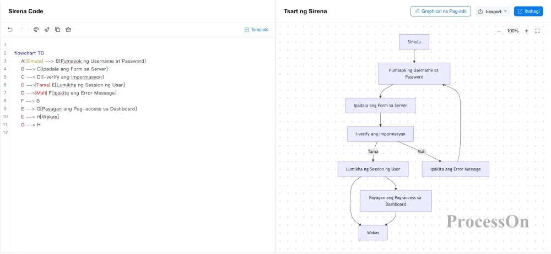Click the Mali edge label
Viewport: 551px width, 254px height.
coord(422,152)
